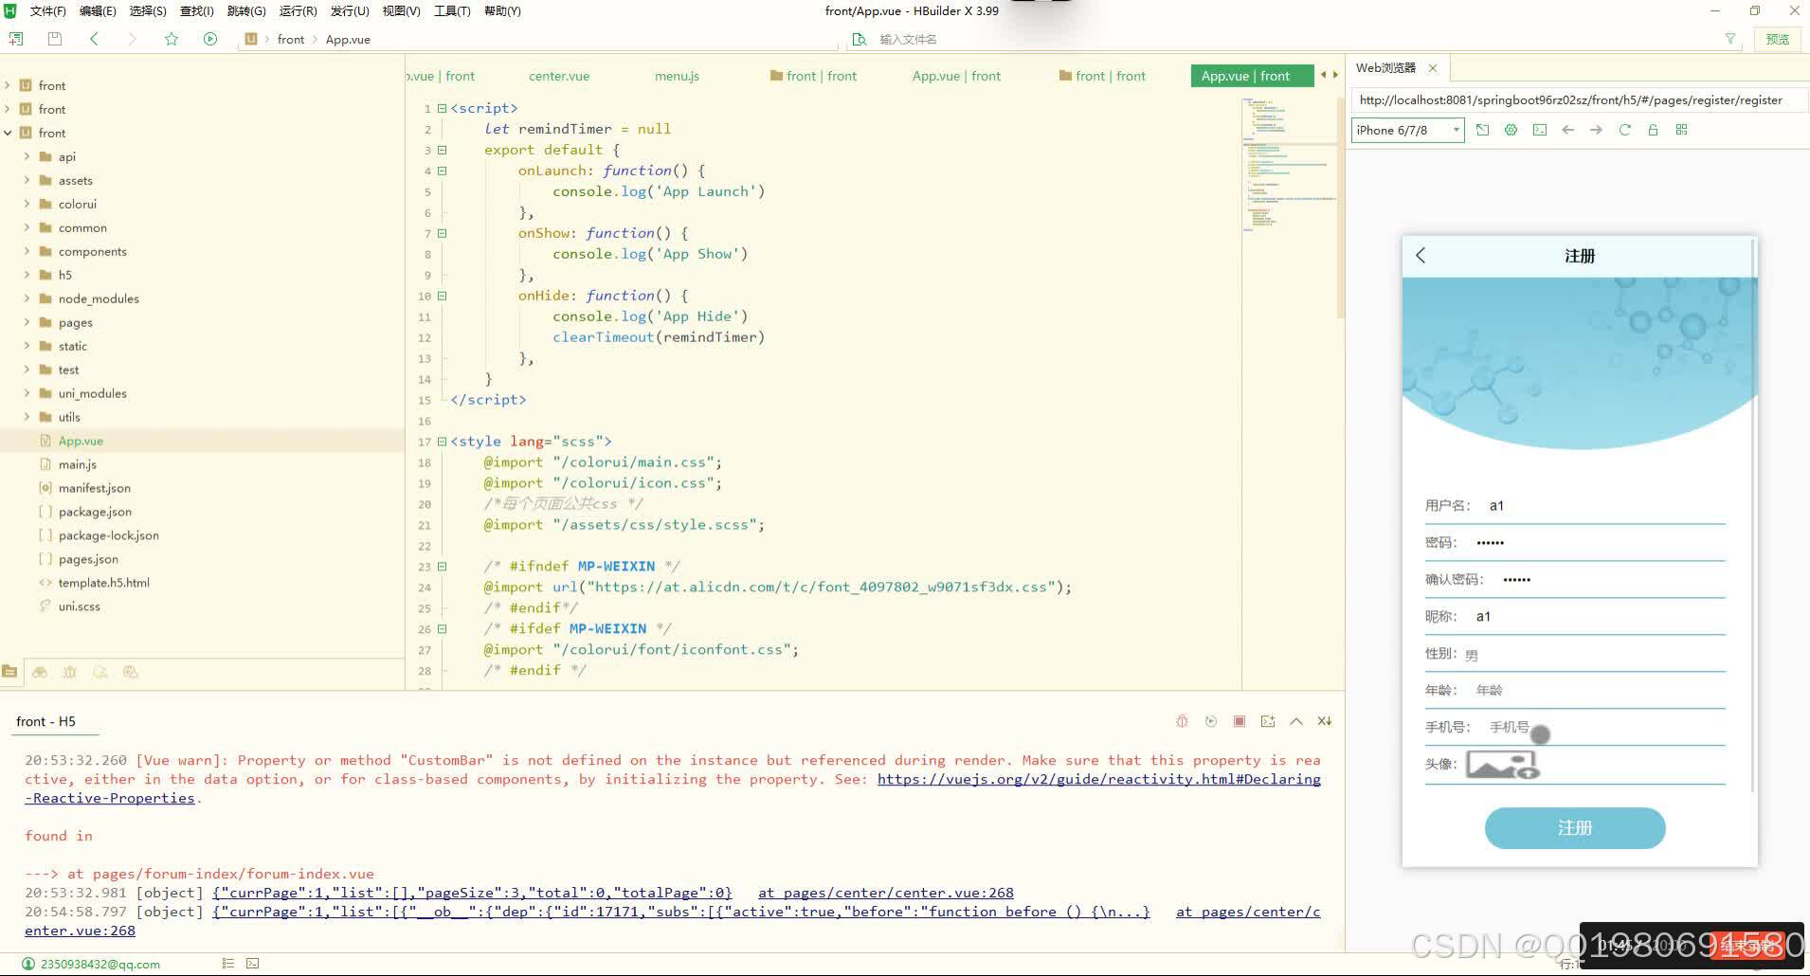Open template.h5.html file

tap(103, 583)
